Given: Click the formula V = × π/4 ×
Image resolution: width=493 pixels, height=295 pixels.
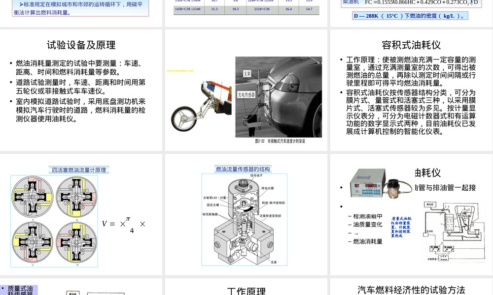Looking at the screenshot, I should [124, 224].
